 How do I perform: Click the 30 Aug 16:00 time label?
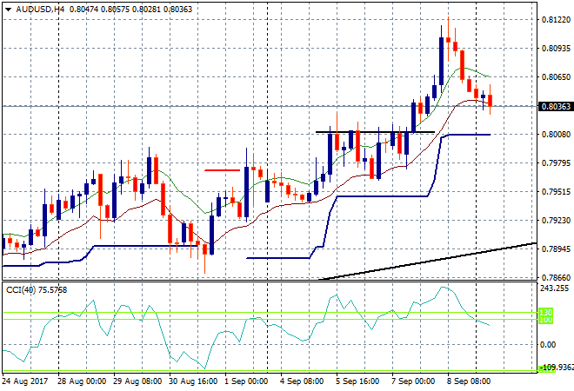coord(193,381)
